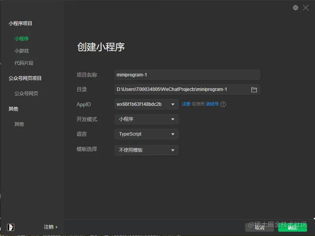
Task: Click the 测试号 link
Action: [212, 104]
